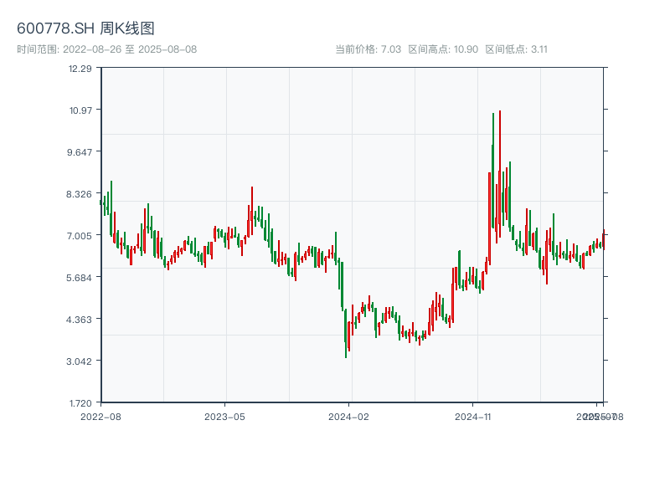Click the 2024-02 x-axis date label
Viewport: 670px width, 502px height.
[349, 416]
